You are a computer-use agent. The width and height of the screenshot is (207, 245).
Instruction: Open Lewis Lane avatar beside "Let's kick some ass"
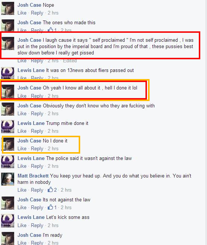(8, 221)
